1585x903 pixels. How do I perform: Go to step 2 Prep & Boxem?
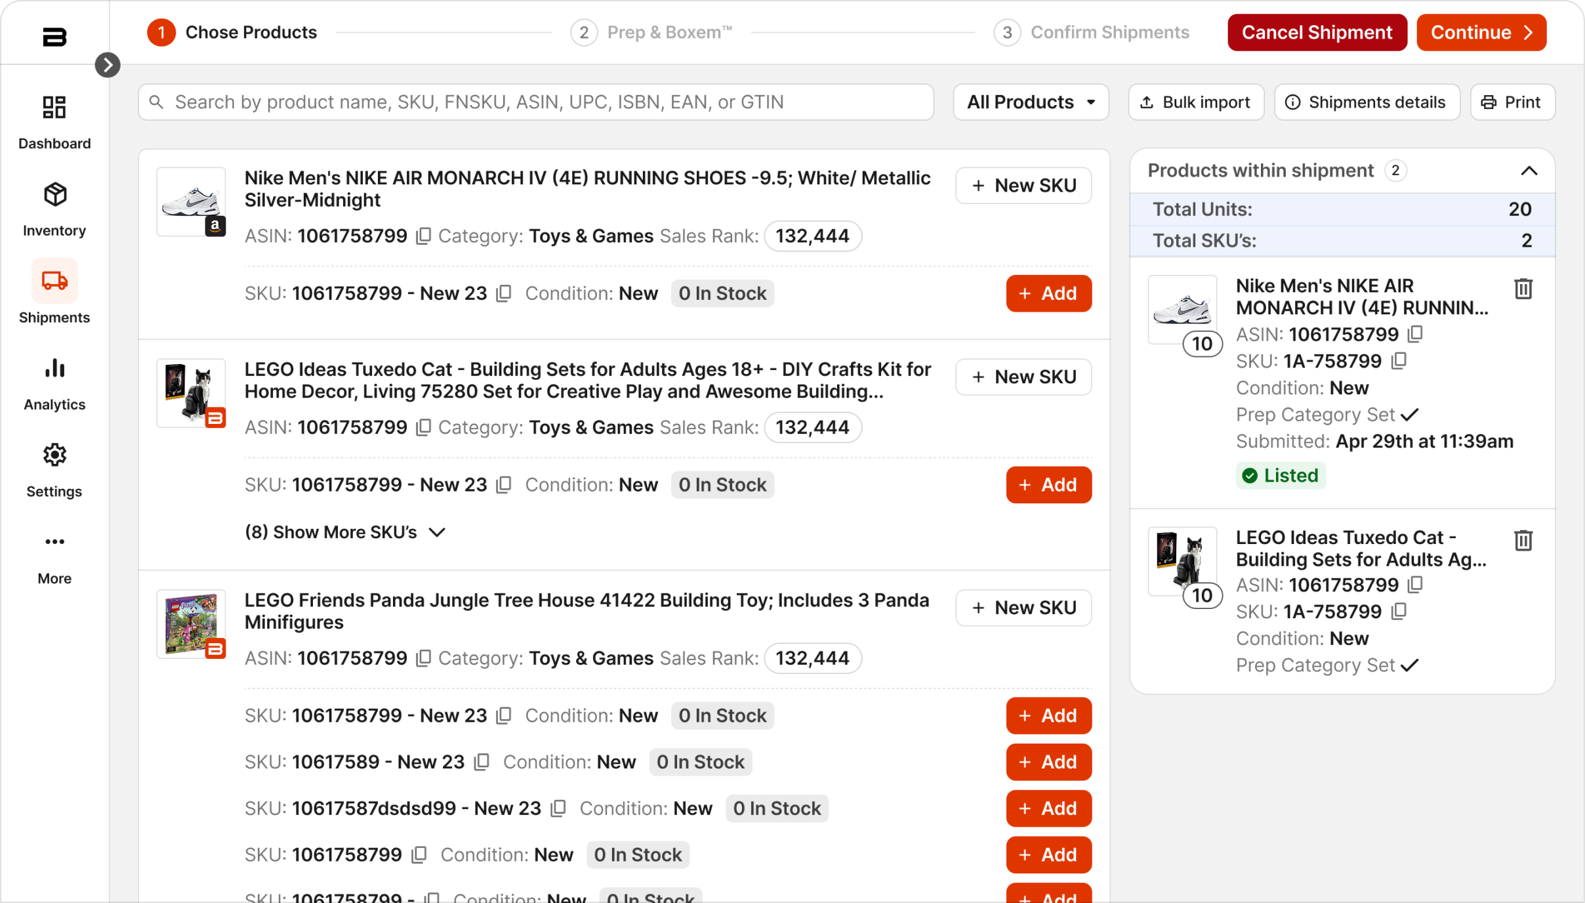coord(651,32)
